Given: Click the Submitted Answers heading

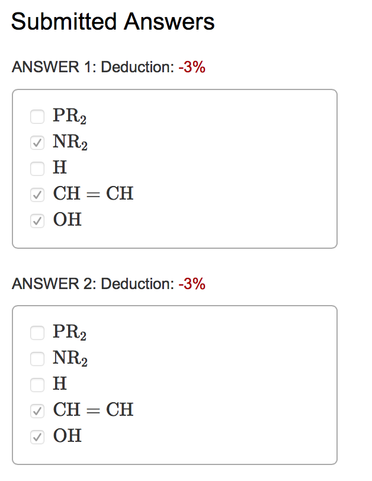Looking at the screenshot, I should [x=114, y=21].
